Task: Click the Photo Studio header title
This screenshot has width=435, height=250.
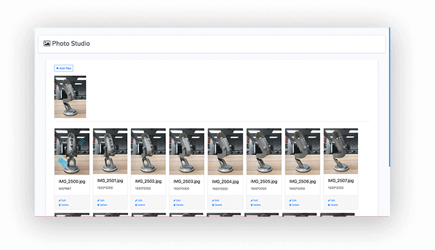Action: pos(71,43)
